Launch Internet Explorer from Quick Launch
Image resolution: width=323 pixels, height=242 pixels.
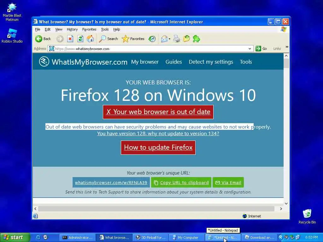tap(38, 238)
